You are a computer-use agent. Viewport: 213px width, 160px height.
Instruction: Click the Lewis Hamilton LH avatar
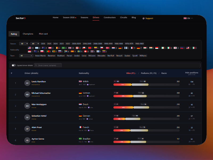pyautogui.click(x=27, y=83)
